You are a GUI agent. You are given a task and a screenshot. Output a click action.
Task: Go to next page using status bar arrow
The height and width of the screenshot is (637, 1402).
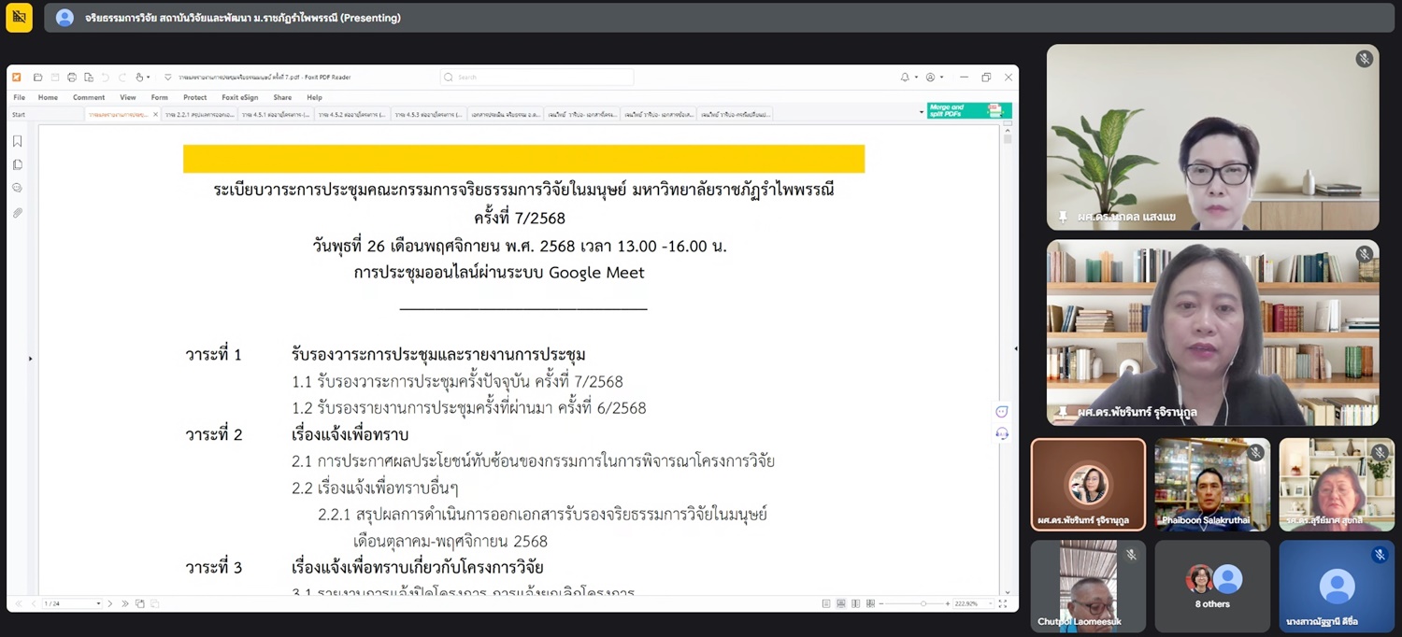109,603
